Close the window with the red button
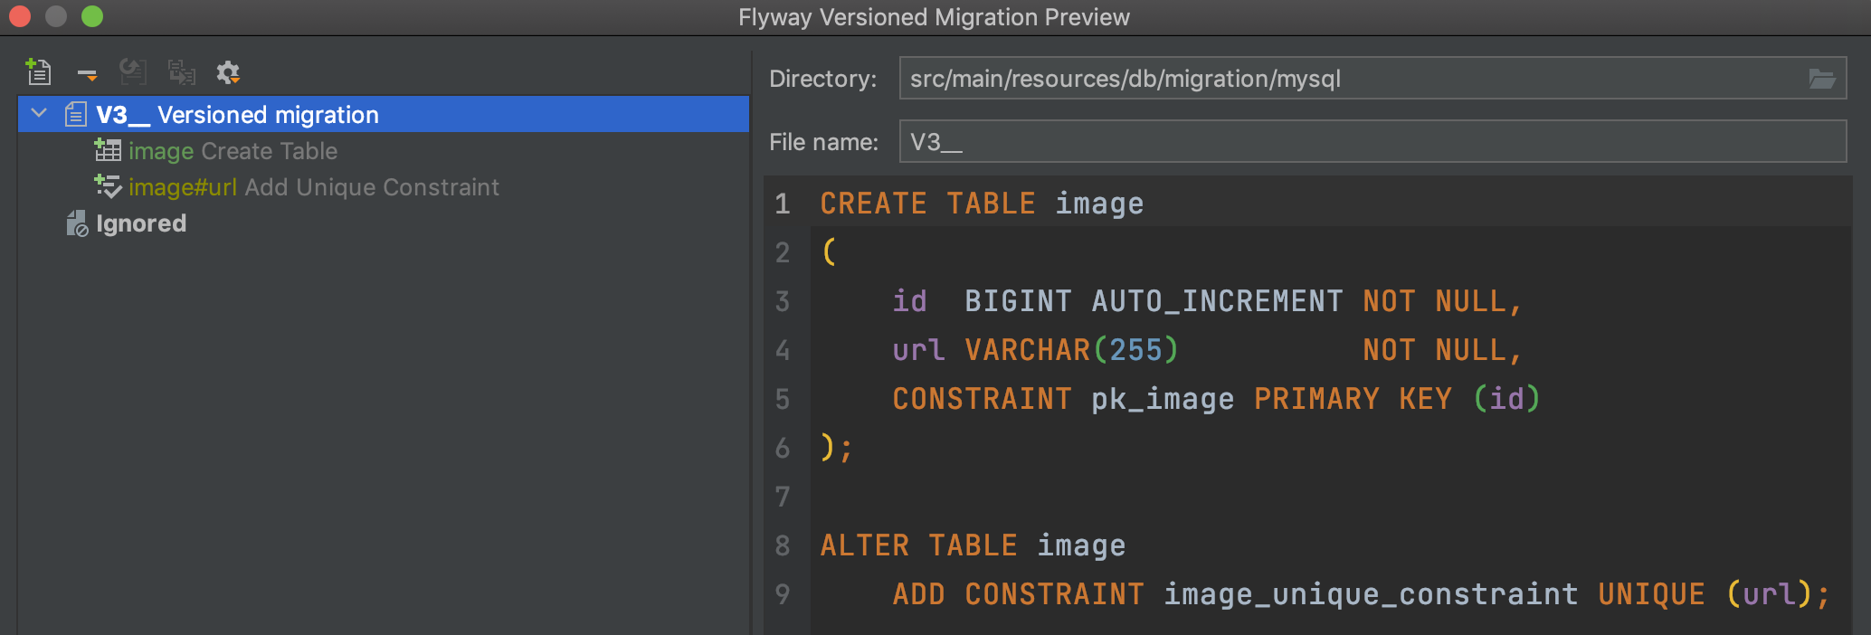The height and width of the screenshot is (635, 1871). point(20,16)
